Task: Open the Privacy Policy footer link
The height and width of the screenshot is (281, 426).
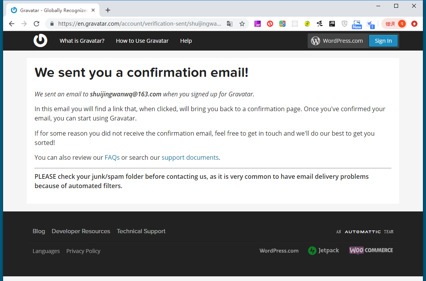Action: (83, 251)
